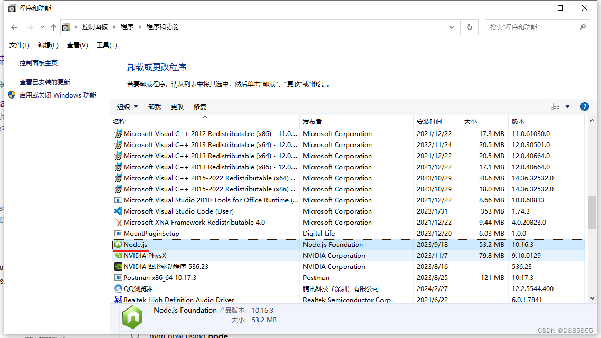The height and width of the screenshot is (338, 601).
Task: Click the 2022/11/24 install date cell
Action: point(434,145)
